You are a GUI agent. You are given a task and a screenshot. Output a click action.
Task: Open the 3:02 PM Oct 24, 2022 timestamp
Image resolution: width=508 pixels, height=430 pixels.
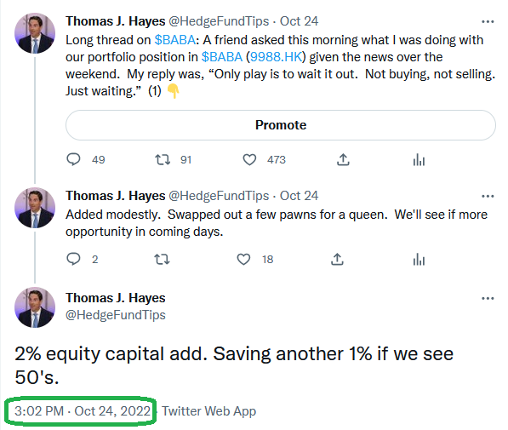(x=83, y=411)
